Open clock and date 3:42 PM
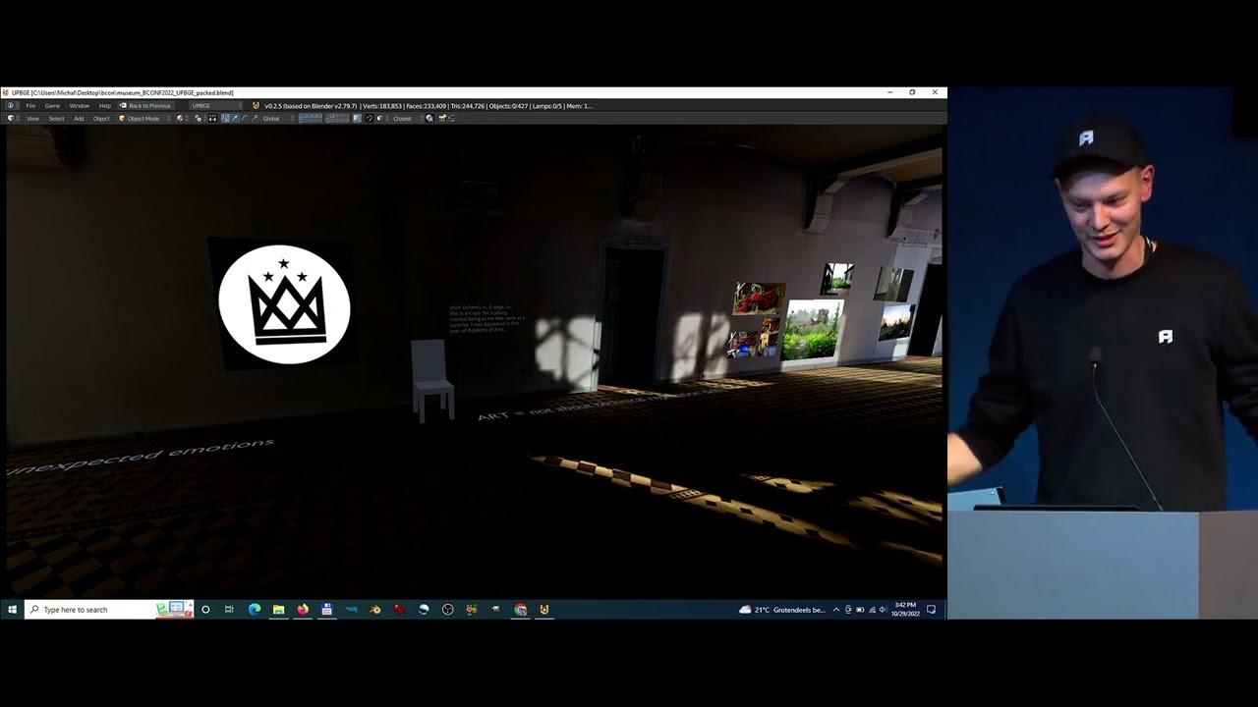 (905, 610)
